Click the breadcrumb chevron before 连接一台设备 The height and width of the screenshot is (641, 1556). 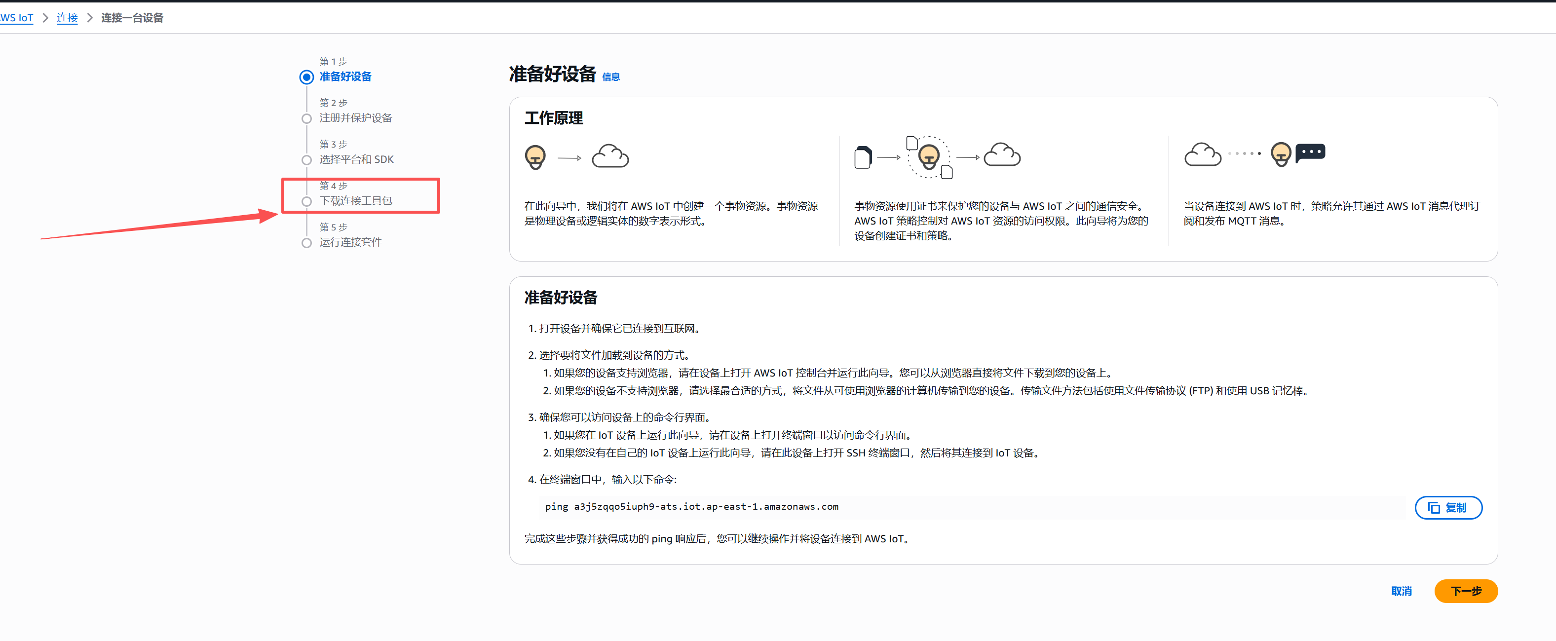click(x=89, y=18)
